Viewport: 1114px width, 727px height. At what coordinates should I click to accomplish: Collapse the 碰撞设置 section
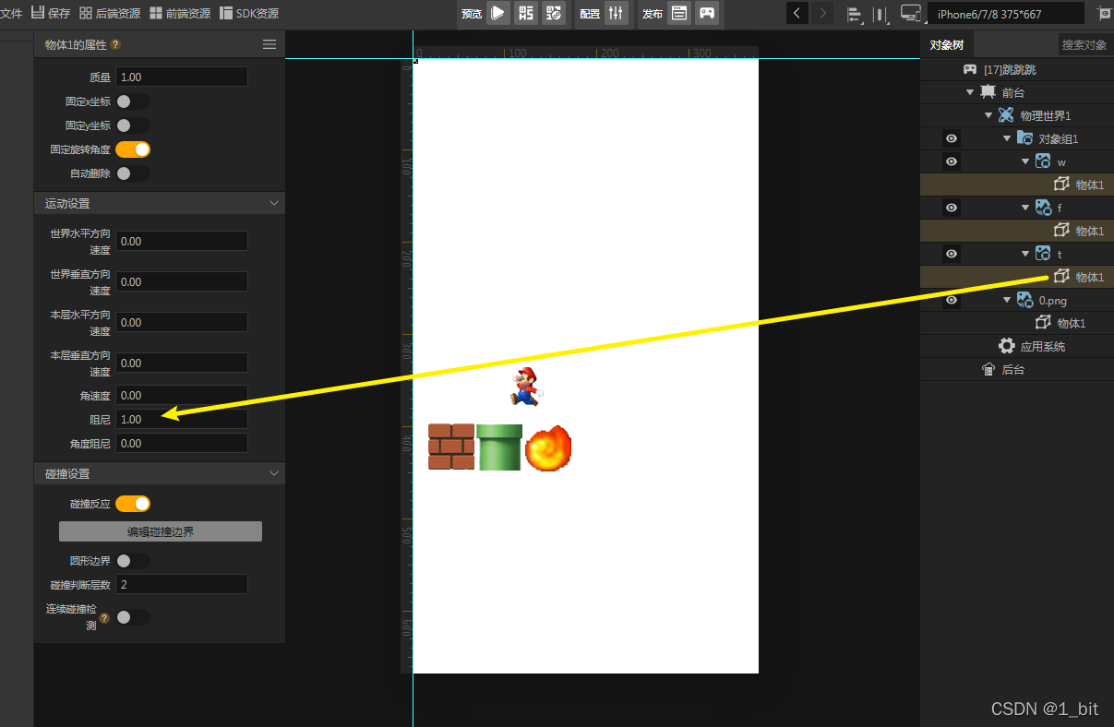(x=274, y=473)
